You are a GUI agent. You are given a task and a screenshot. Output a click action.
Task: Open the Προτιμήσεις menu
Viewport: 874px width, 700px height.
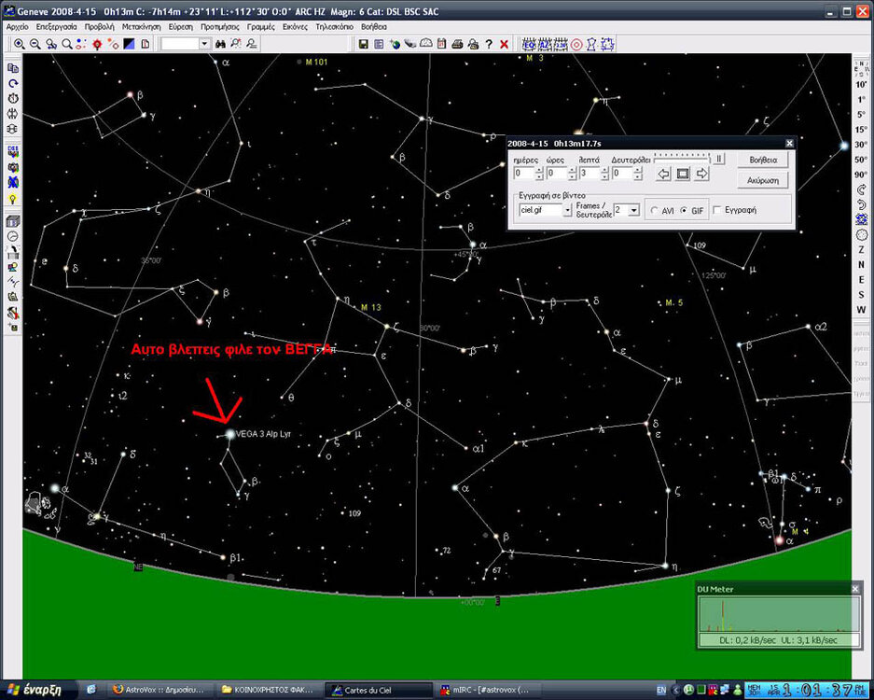(220, 27)
